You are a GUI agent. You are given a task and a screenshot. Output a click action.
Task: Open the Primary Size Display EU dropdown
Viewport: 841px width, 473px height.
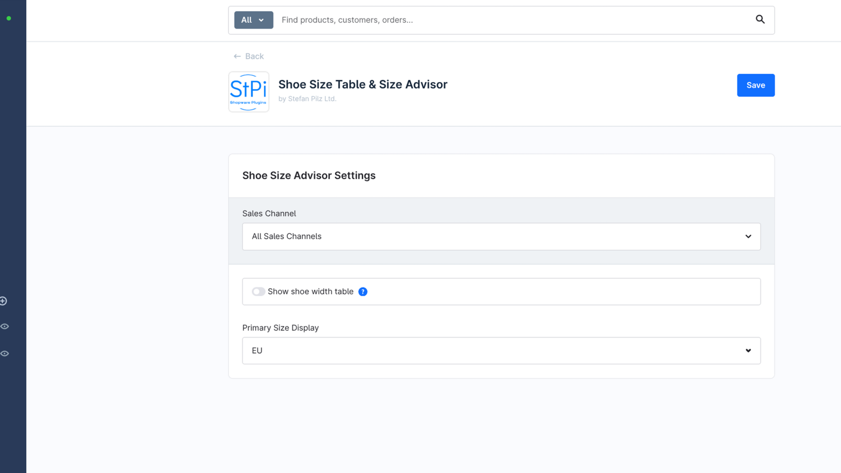(501, 351)
